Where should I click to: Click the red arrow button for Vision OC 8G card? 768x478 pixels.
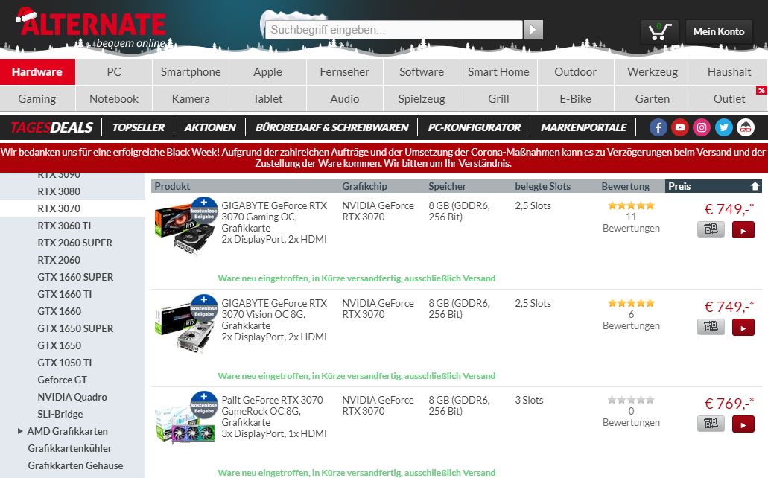coord(743,327)
